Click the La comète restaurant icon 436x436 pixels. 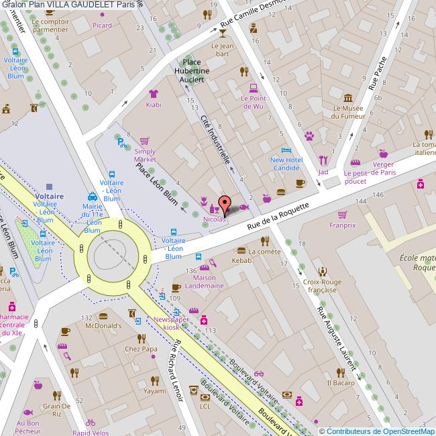click(264, 240)
